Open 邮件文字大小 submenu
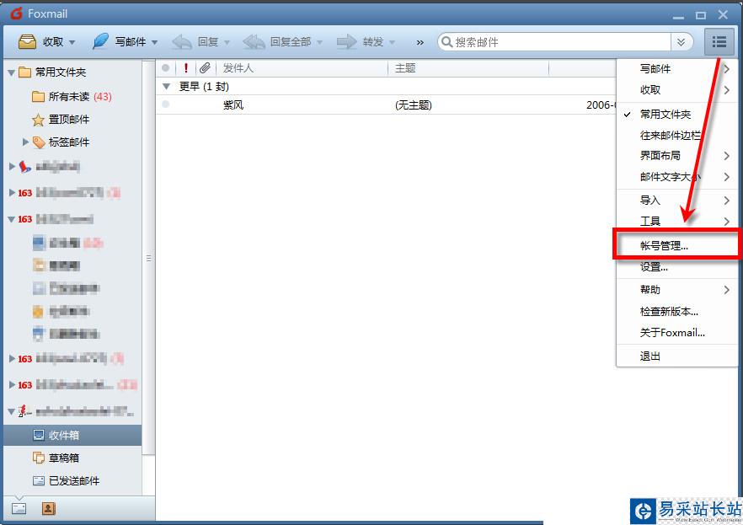Screen dimensions: 743x525 (x=676, y=177)
